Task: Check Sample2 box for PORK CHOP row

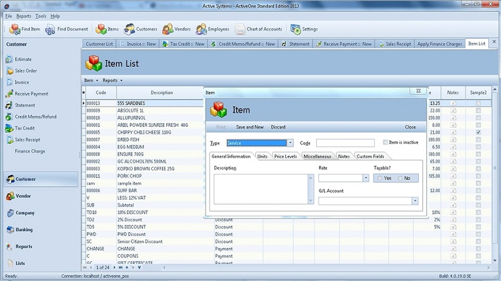Action: [478, 176]
